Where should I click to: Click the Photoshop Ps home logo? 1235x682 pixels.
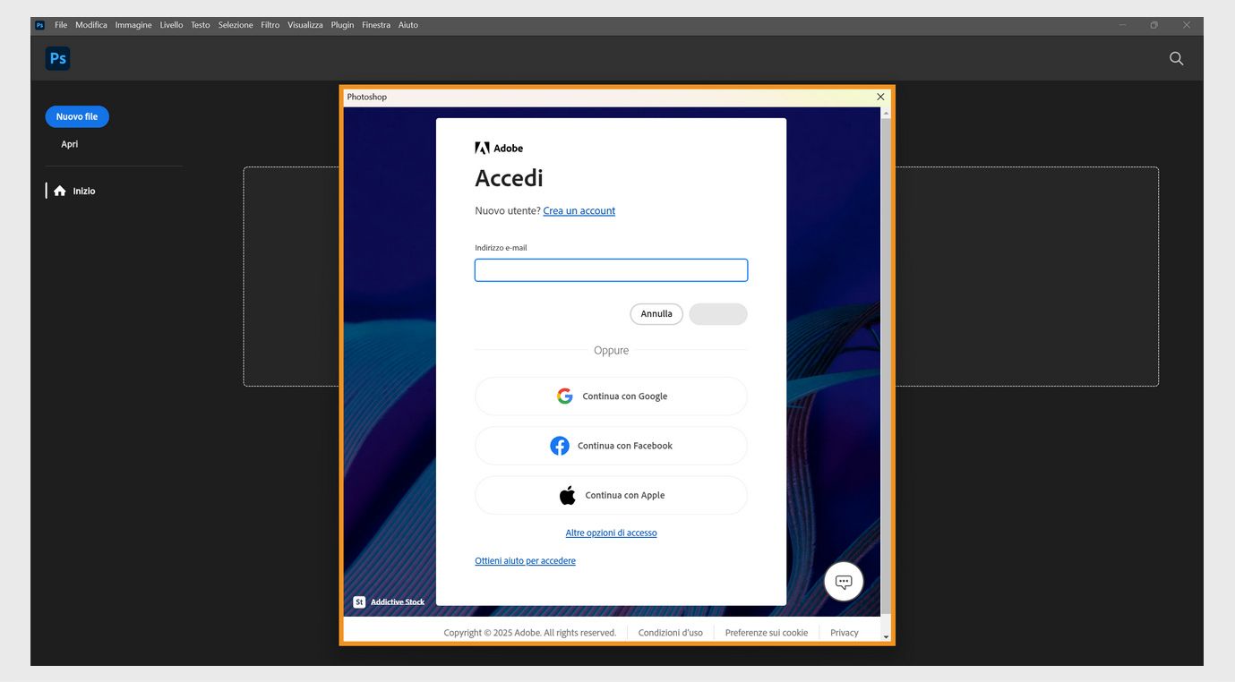pyautogui.click(x=58, y=59)
